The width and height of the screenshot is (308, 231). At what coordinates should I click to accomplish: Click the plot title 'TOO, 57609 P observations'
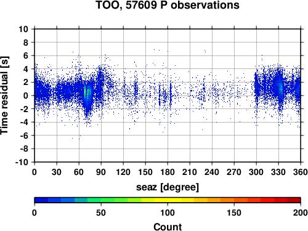[x=168, y=5]
